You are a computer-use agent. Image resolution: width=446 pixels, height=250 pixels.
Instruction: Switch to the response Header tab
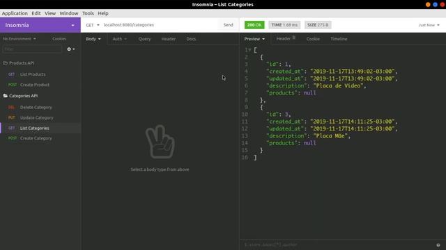click(x=286, y=39)
